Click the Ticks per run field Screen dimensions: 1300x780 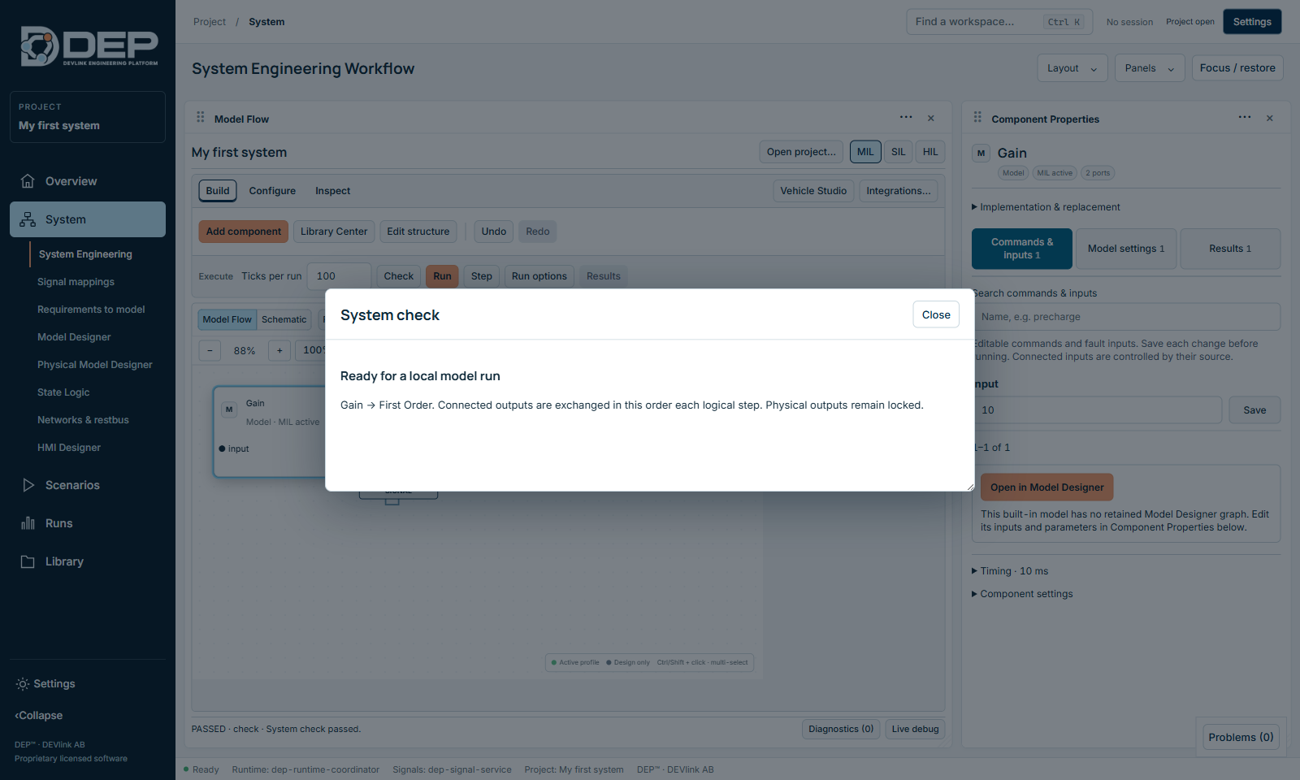340,276
